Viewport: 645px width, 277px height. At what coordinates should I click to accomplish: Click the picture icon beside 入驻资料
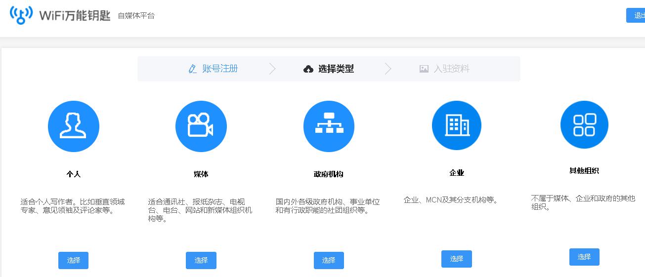coord(424,69)
